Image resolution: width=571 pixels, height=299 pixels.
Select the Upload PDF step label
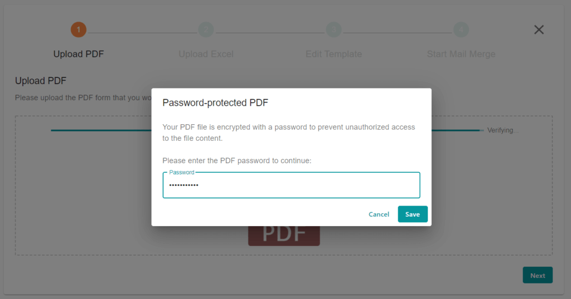click(79, 54)
